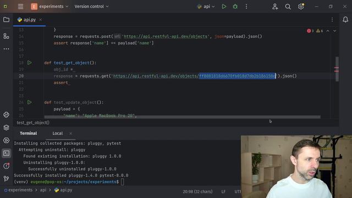Open the Code With Me icon
The height and width of the screenshot is (198, 352).
pos(275,7)
